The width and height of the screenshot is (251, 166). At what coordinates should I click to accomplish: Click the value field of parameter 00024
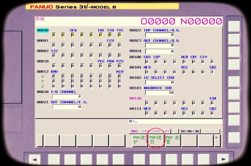(x=160, y=51)
